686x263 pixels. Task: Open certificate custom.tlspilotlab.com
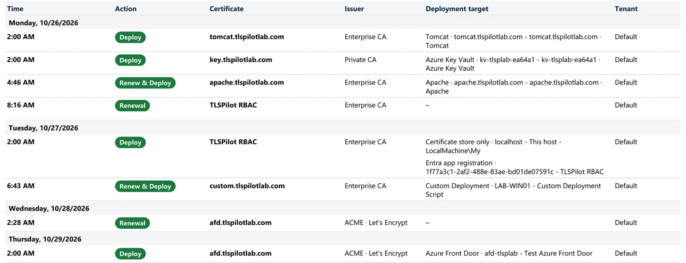(247, 185)
